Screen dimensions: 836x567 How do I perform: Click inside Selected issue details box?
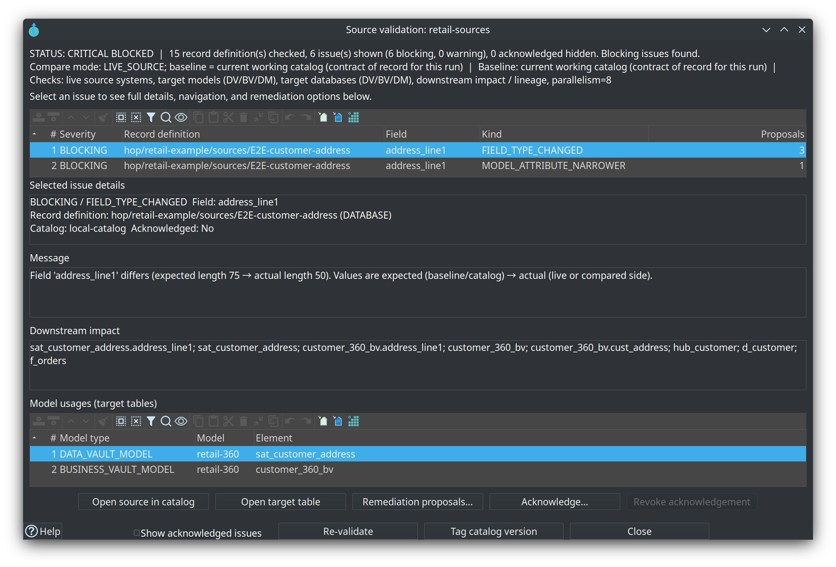point(417,220)
